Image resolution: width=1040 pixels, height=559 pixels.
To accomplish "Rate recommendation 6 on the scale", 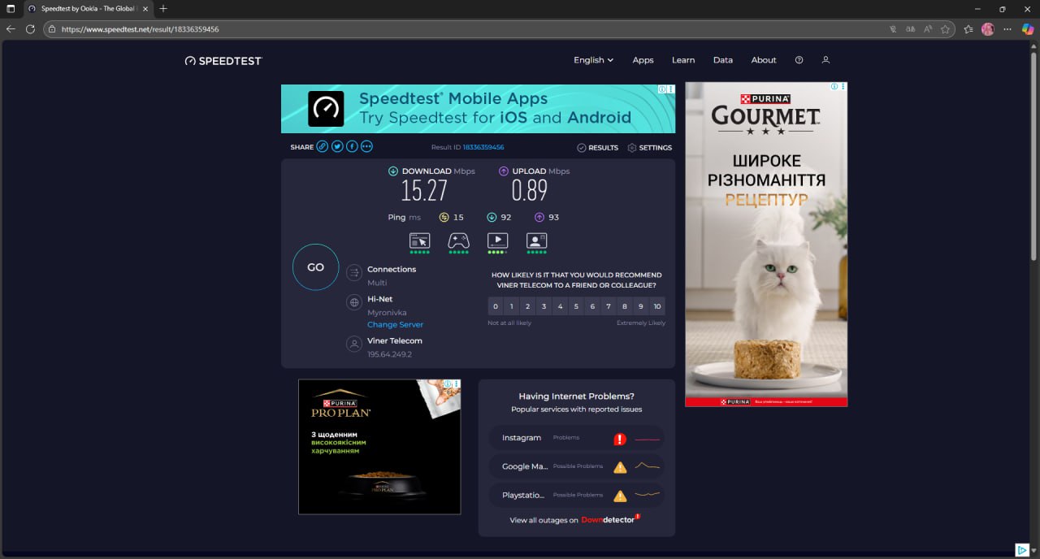I will click(x=592, y=306).
